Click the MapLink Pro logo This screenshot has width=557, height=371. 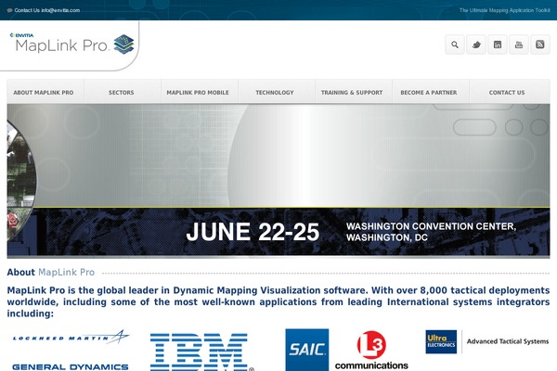72,44
